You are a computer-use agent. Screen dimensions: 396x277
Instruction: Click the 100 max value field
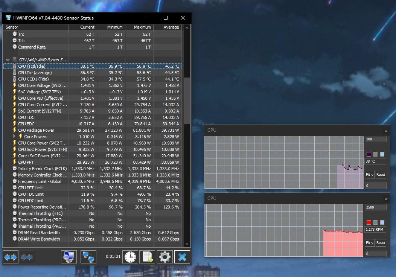pos(375,139)
